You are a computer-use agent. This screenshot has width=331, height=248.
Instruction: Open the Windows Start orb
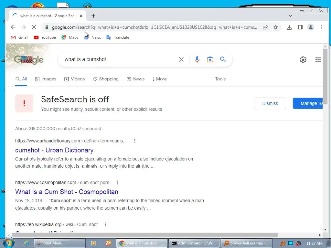click(8, 243)
